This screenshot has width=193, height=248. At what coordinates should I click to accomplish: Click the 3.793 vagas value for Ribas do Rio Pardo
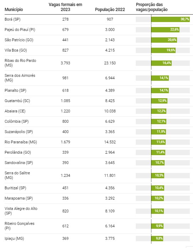65,63
